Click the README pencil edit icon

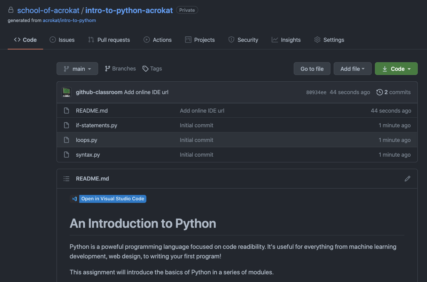407,179
